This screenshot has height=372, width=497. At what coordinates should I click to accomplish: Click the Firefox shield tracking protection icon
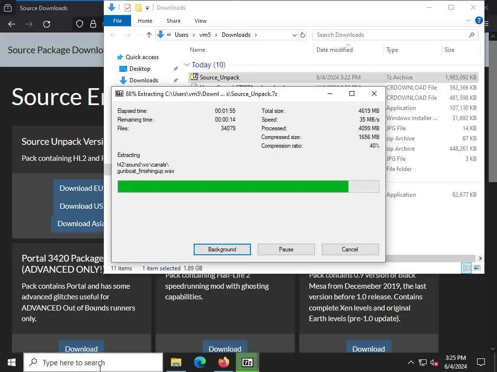tap(80, 24)
